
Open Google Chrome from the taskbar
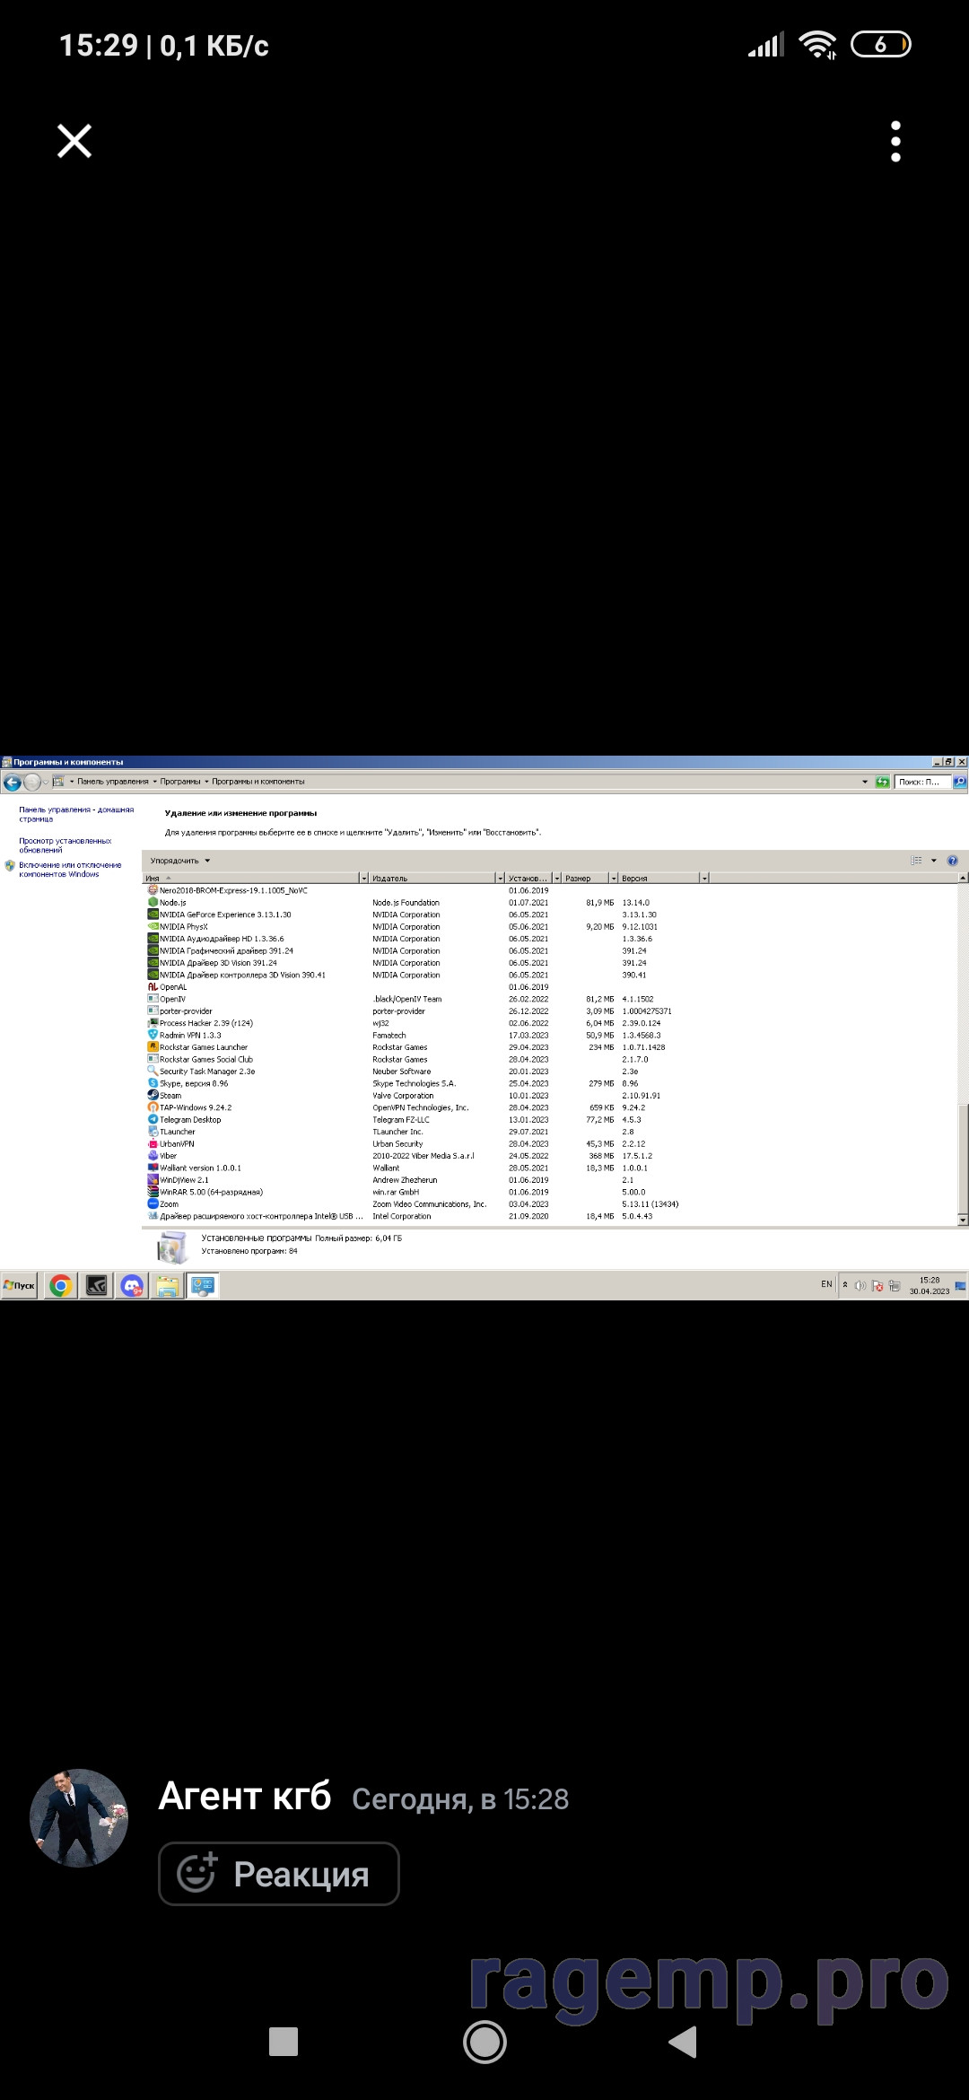tap(61, 1286)
